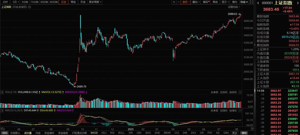Enable 沪股通成交额 indicator
This screenshot has width=300, height=135.
pos(79,133)
